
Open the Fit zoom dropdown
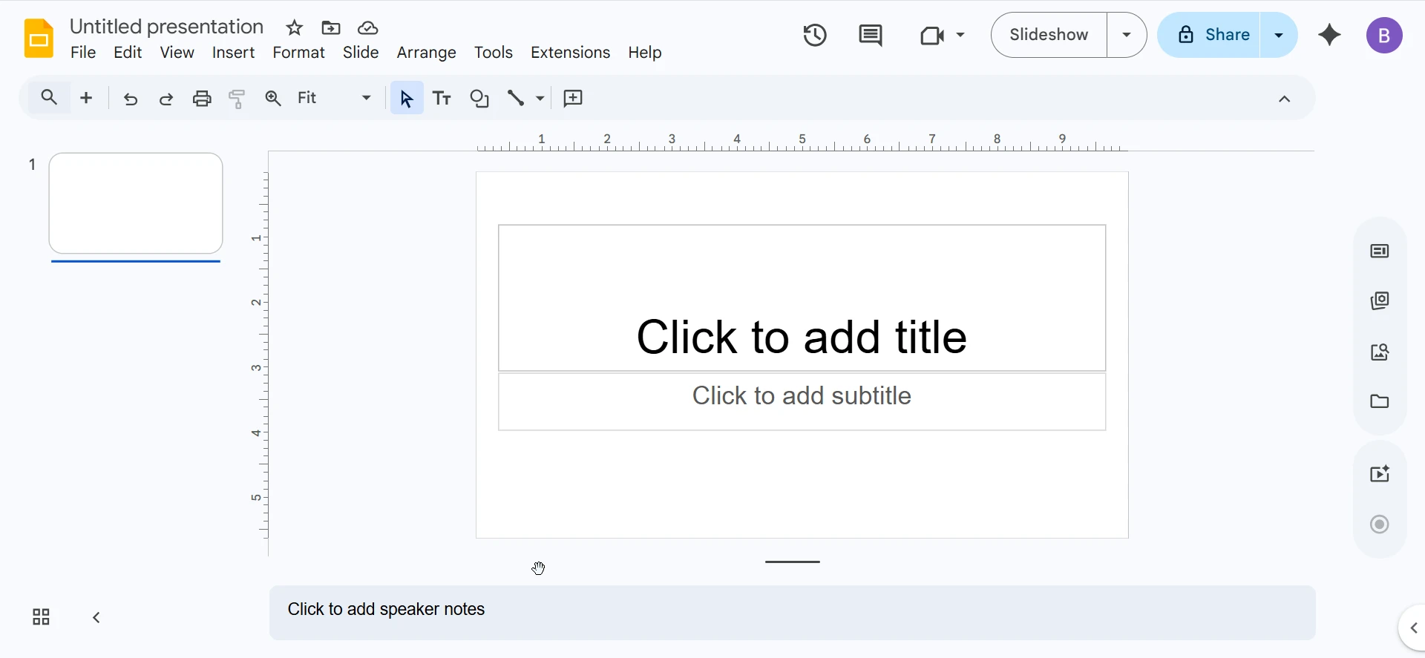coord(334,98)
